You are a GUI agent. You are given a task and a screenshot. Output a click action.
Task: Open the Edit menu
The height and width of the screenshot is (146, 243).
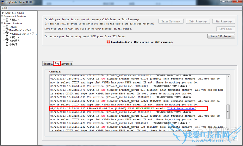coord(4,8)
